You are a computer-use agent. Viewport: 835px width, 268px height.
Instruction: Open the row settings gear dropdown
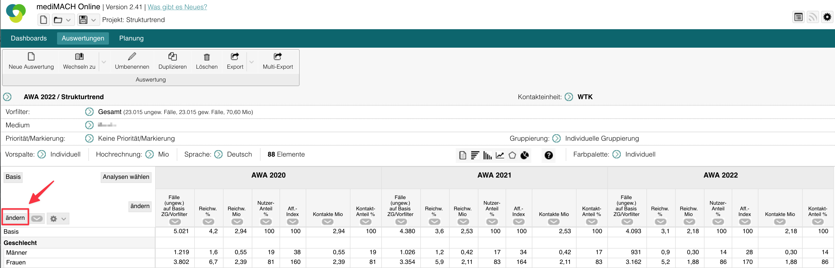pos(58,219)
